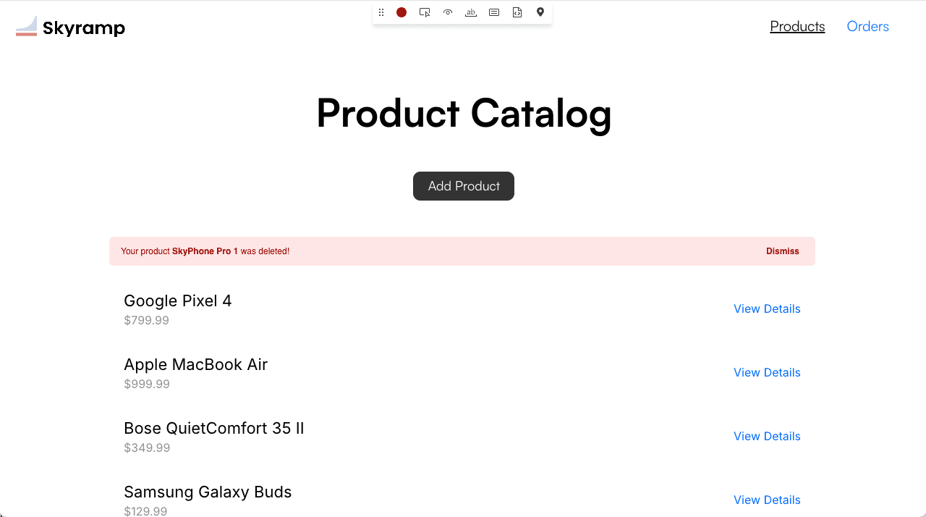Select the assert value form-field icon

[494, 12]
